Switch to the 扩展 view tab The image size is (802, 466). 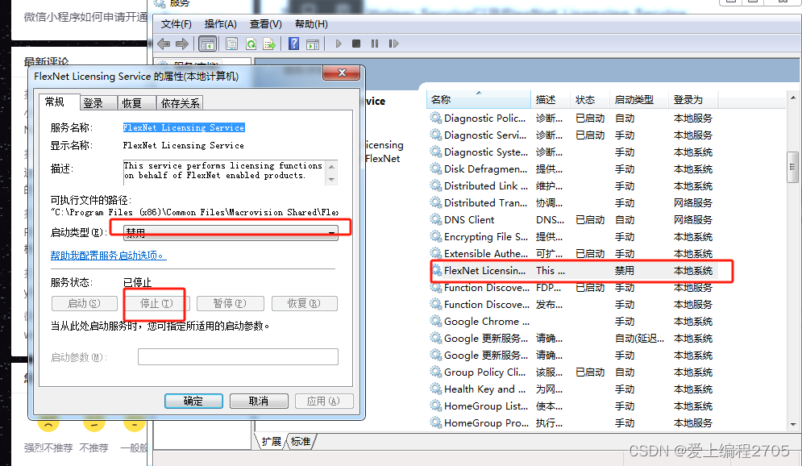[x=271, y=442]
